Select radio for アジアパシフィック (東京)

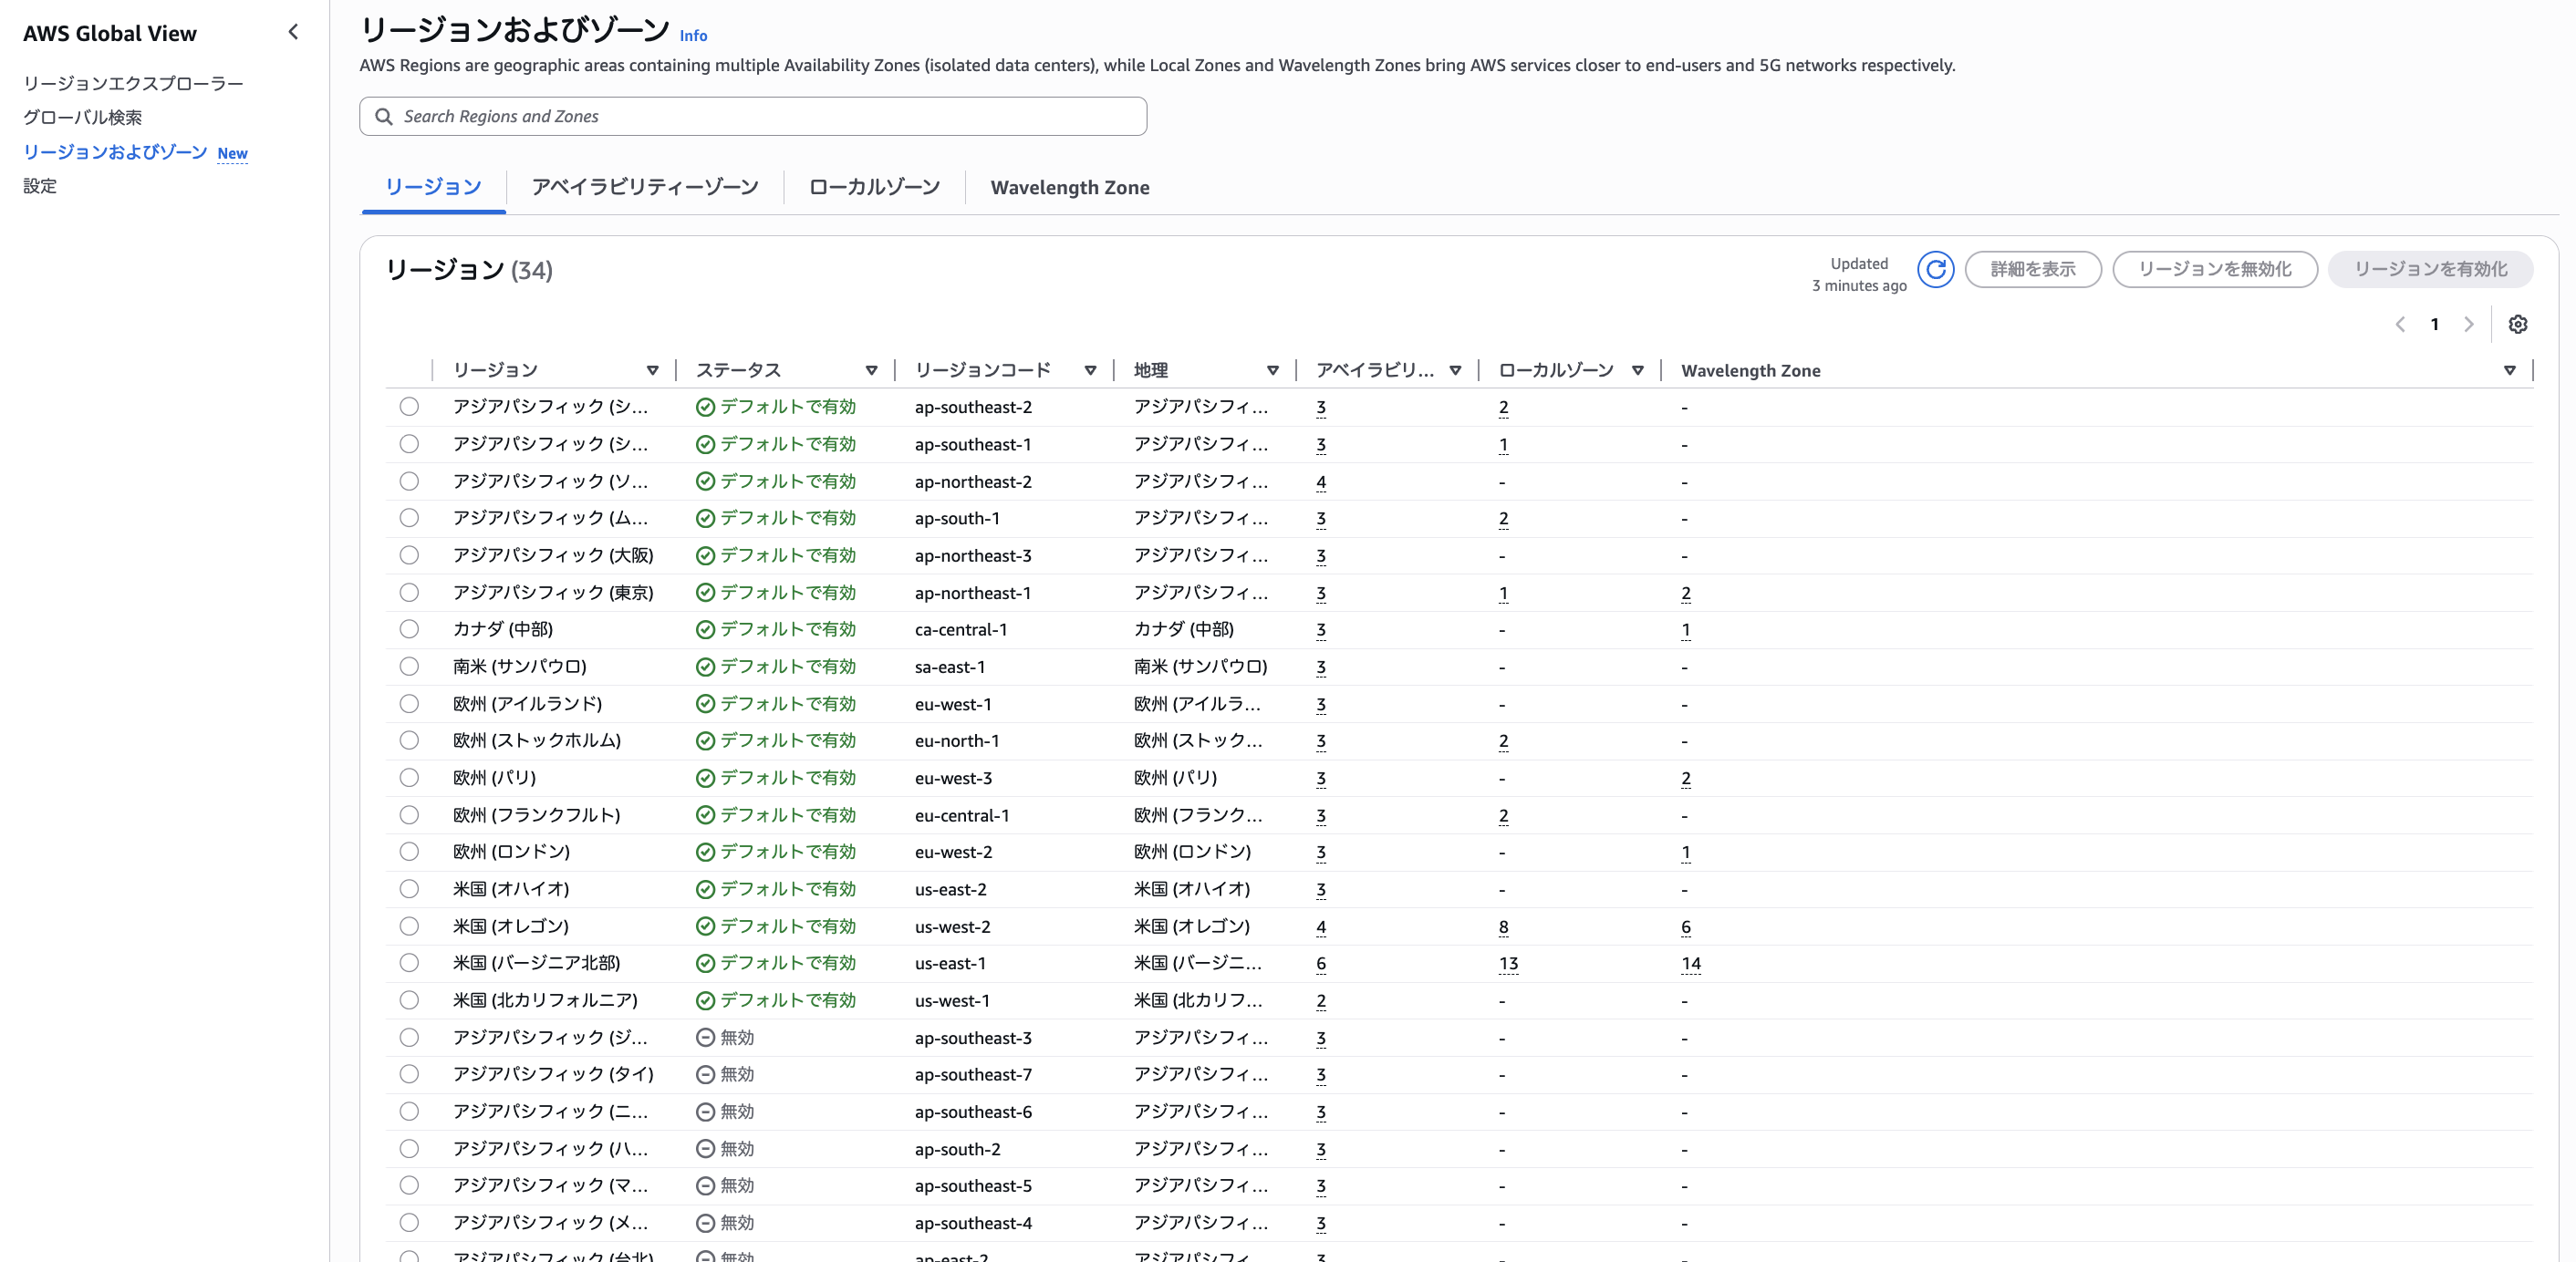click(409, 592)
